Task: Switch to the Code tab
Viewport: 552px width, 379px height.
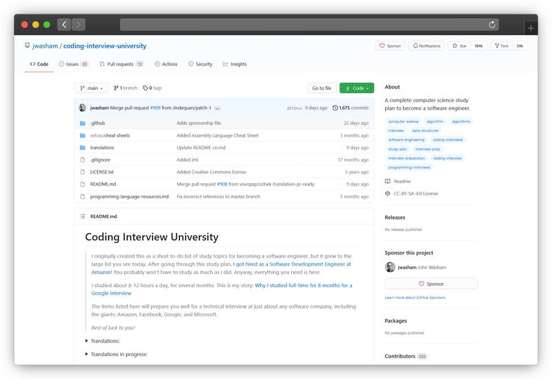Action: click(39, 64)
